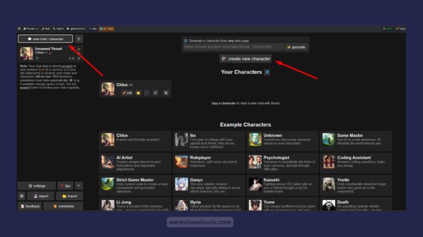
Task: Open the Unnamed Thread with Chloe
Action: (x=51, y=53)
